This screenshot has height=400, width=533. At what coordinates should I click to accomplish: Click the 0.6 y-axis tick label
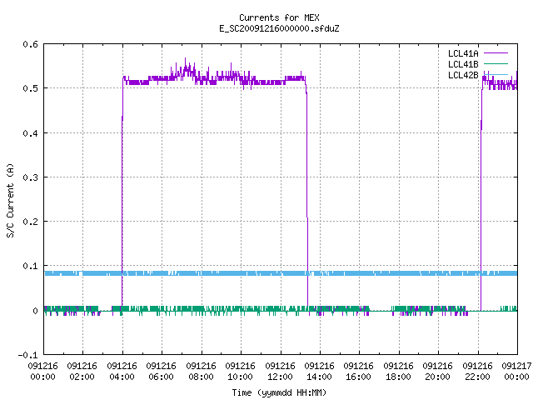click(x=30, y=44)
